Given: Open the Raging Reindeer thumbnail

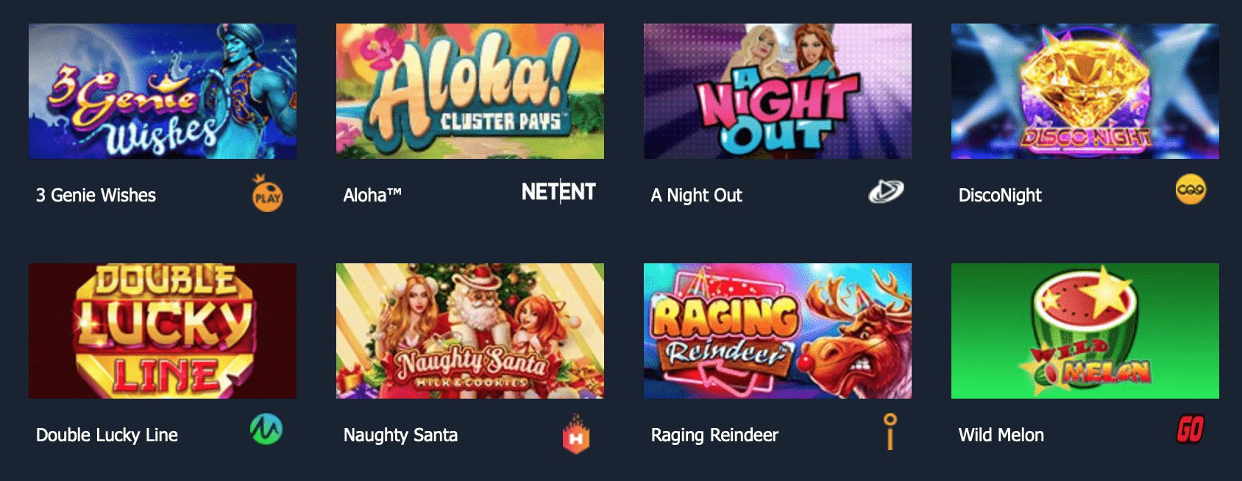Looking at the screenshot, I should [778, 331].
